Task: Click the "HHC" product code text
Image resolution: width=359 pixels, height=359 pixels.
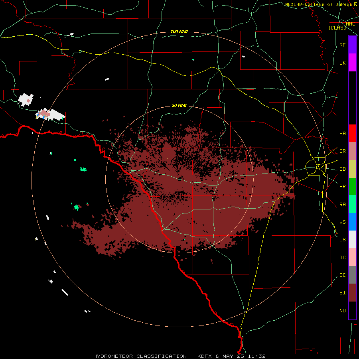Action: point(351,24)
